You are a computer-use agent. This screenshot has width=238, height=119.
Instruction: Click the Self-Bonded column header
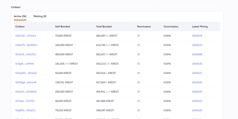point(63,27)
